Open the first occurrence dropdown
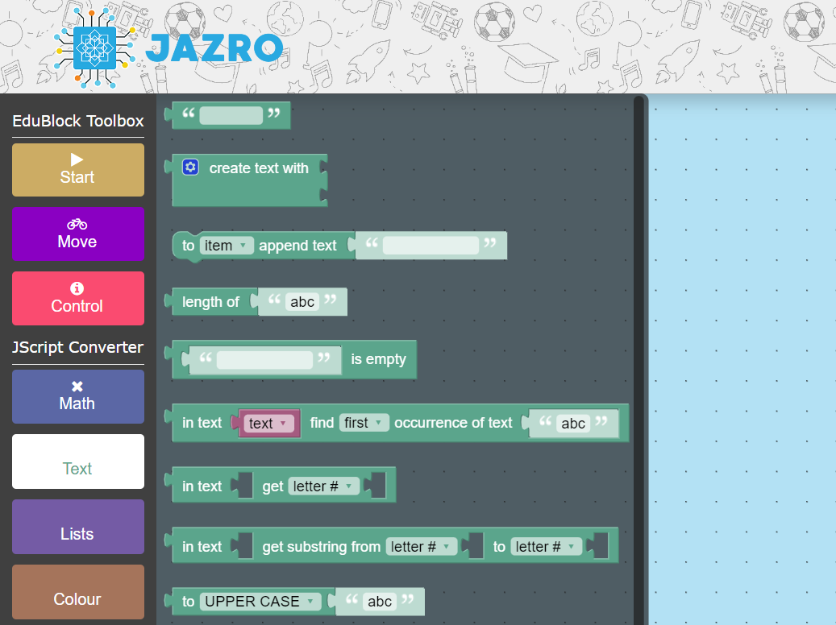The image size is (836, 625). (364, 423)
